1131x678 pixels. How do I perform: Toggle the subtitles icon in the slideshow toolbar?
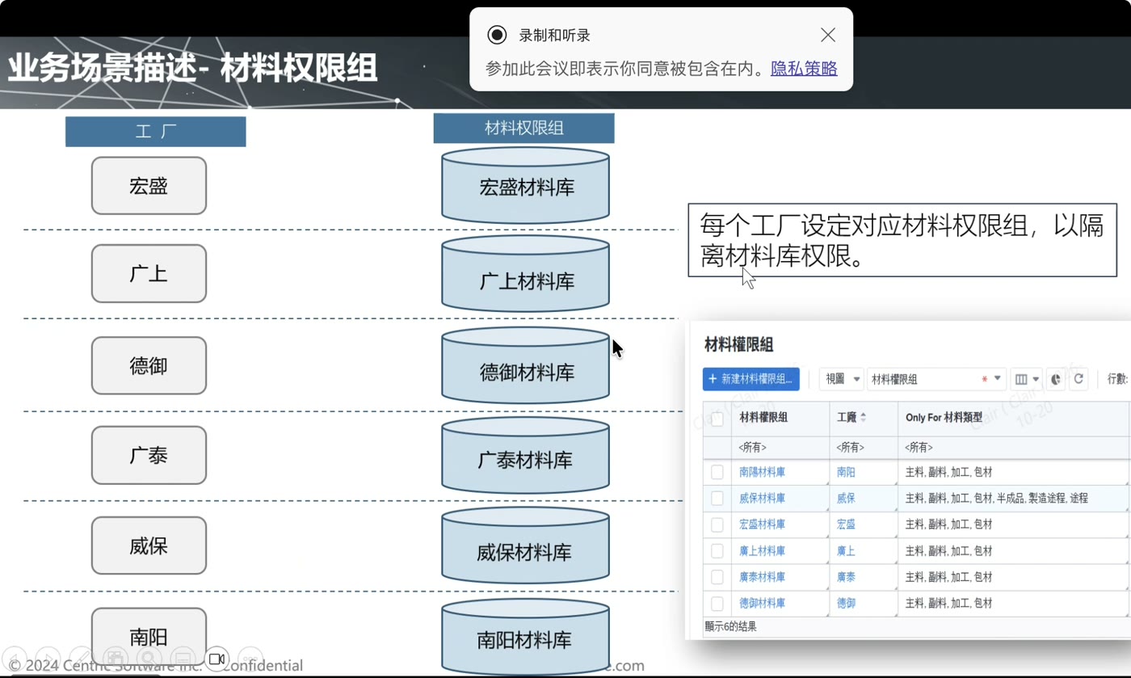(x=183, y=659)
